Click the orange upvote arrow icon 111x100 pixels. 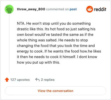coord(7,80)
